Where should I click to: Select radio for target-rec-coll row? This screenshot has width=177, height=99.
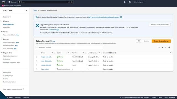(37, 57)
